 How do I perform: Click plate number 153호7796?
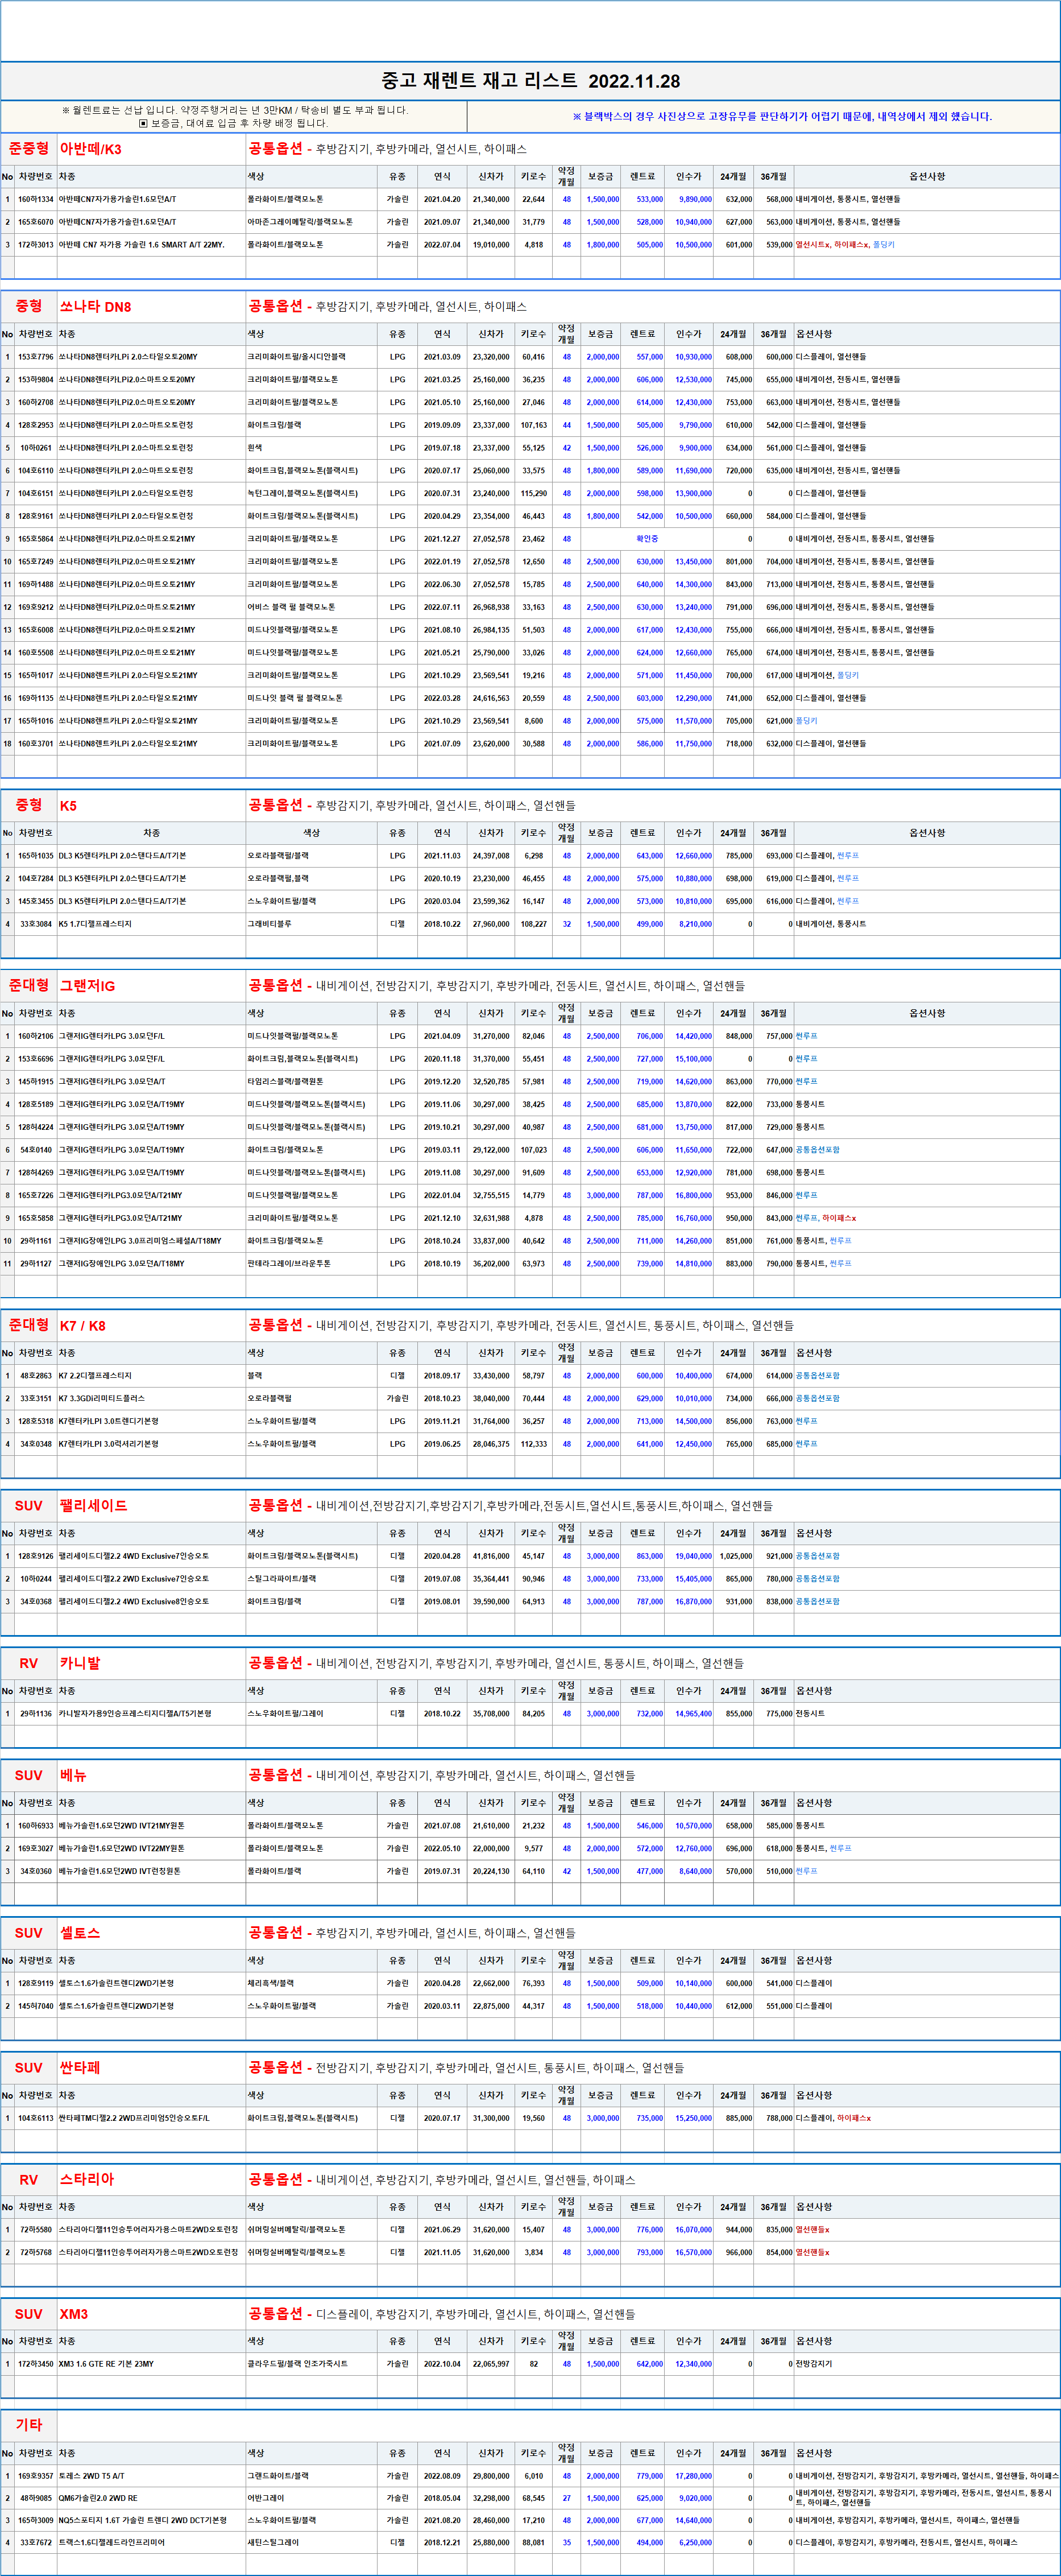point(36,357)
